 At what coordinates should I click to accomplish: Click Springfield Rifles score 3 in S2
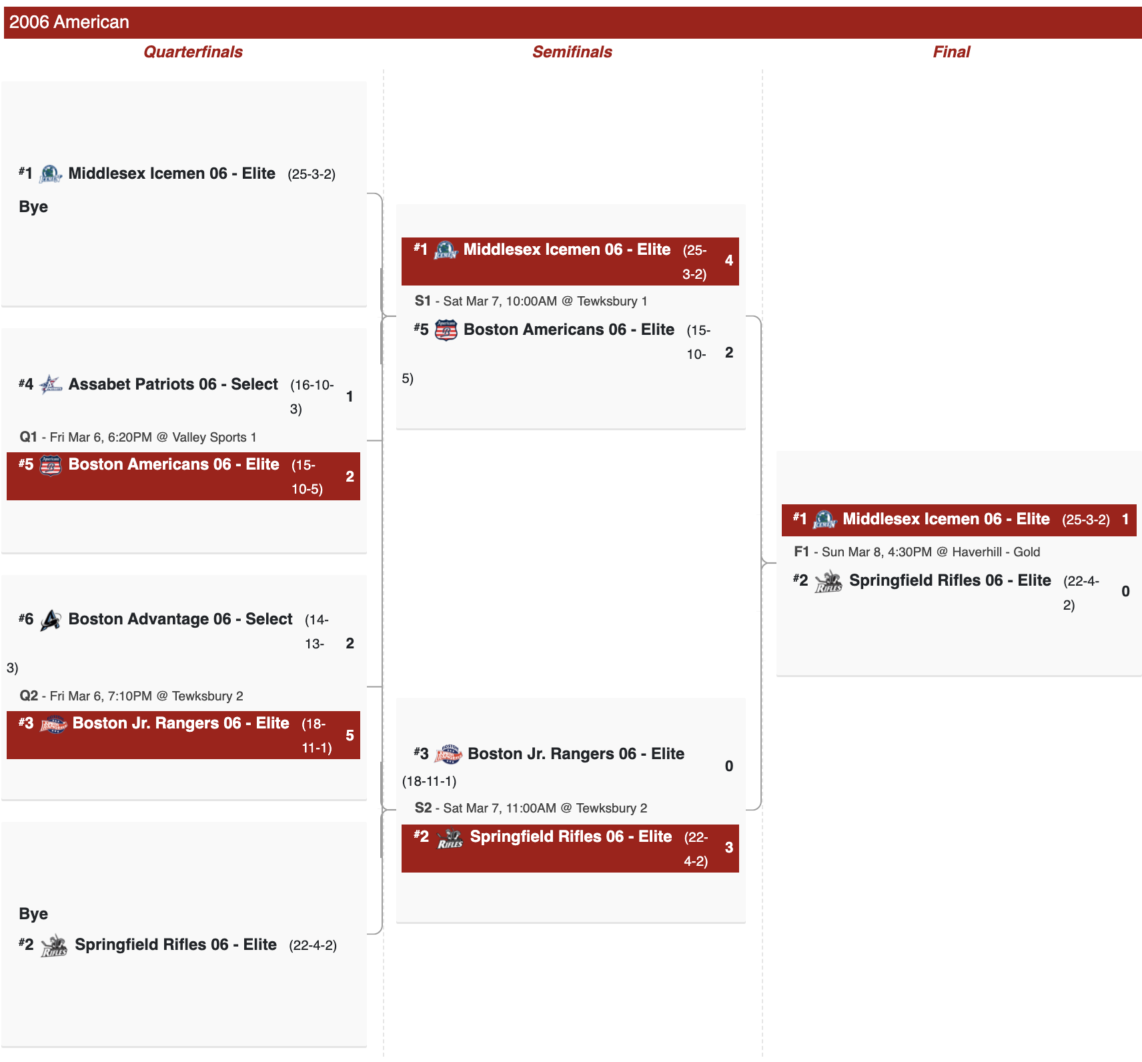(x=728, y=847)
